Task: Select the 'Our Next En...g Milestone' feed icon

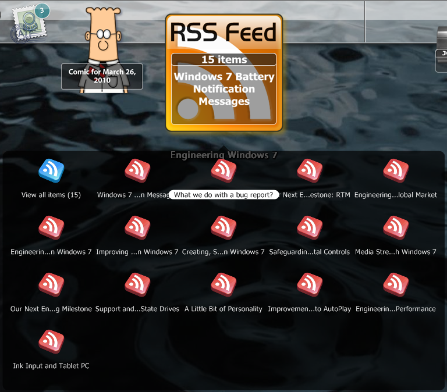Action: pos(51,285)
